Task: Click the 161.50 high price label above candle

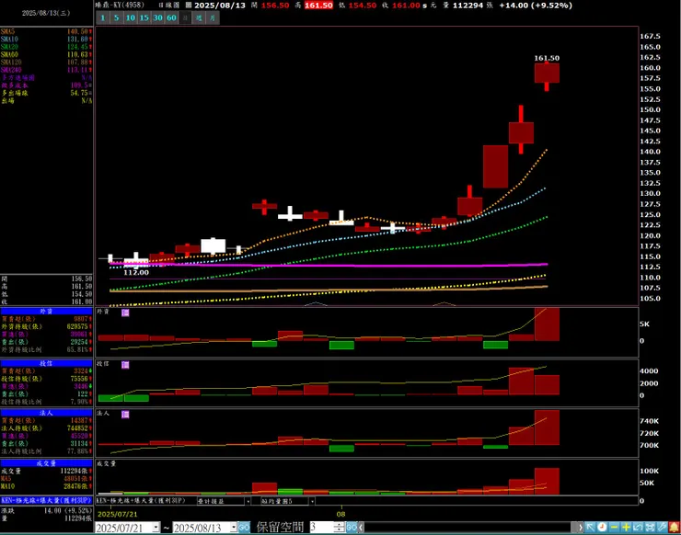Action: [547, 58]
